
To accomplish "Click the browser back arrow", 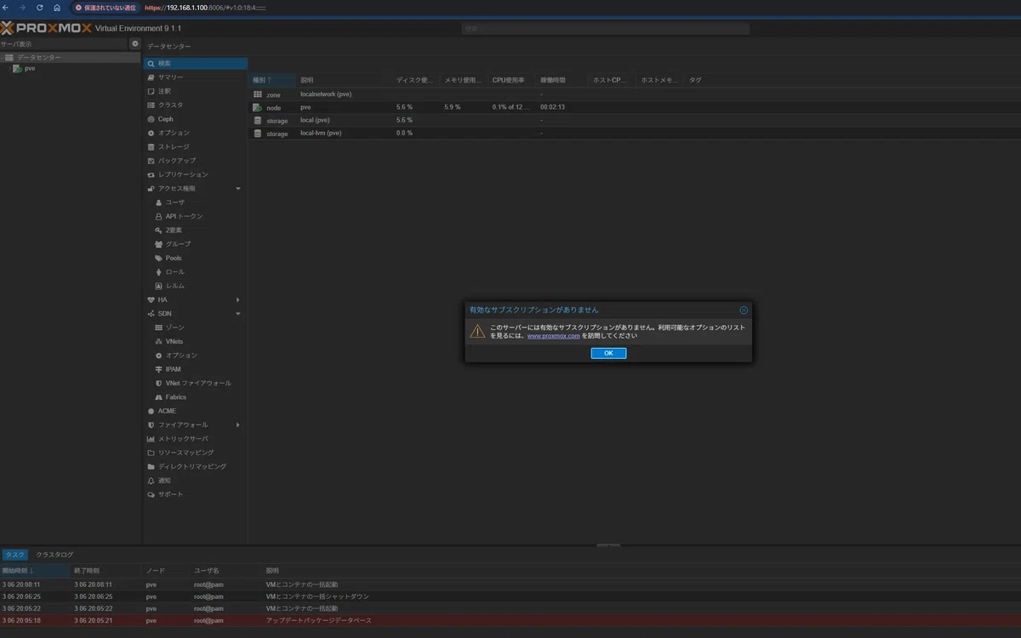I will click(x=7, y=7).
